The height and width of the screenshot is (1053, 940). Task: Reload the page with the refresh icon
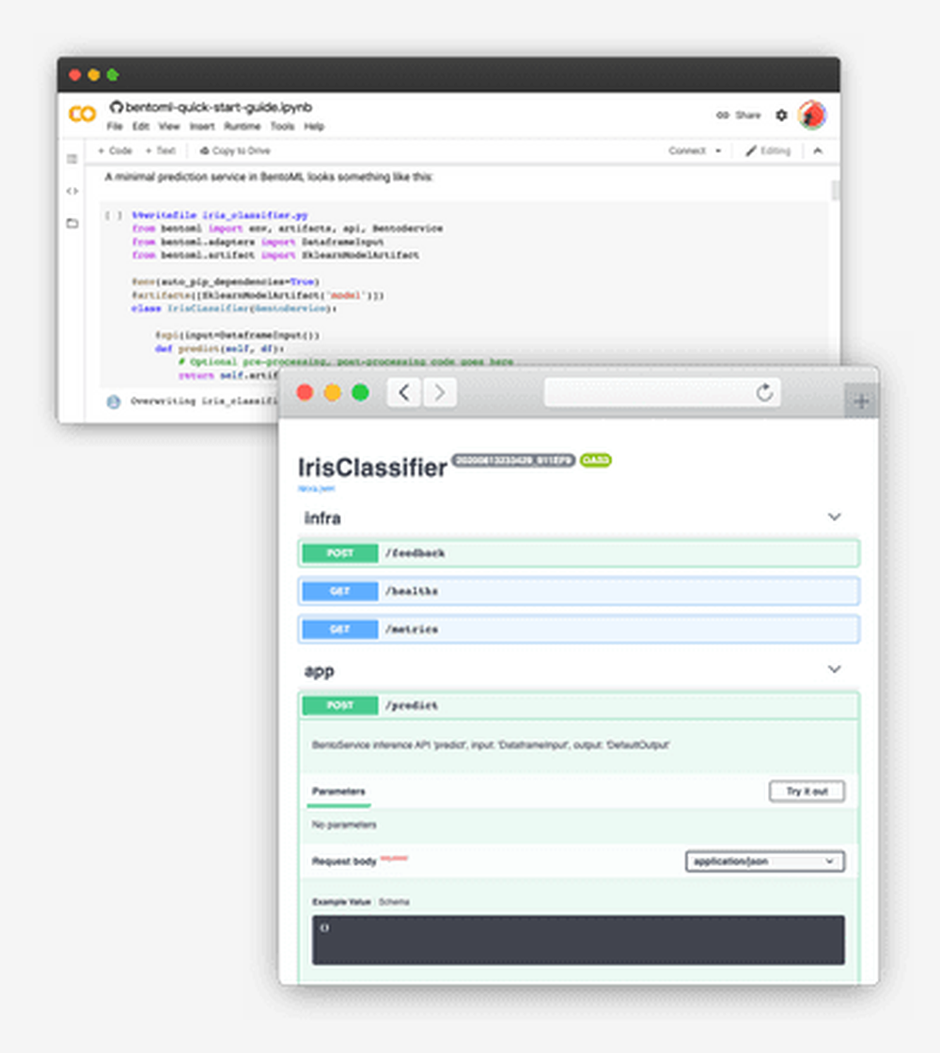(x=764, y=393)
